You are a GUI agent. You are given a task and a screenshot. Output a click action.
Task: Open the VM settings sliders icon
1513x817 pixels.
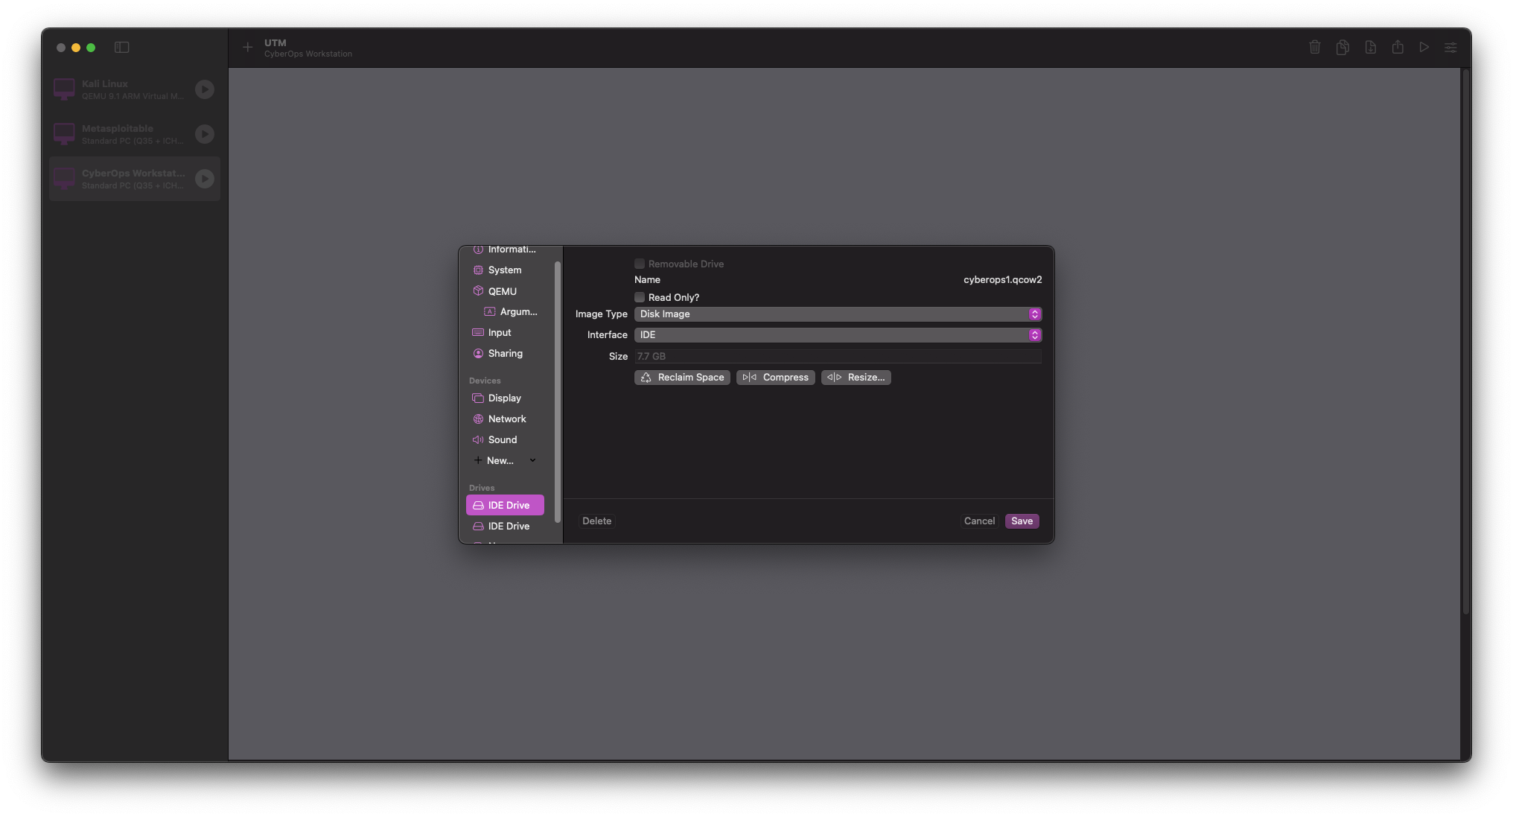click(x=1450, y=47)
